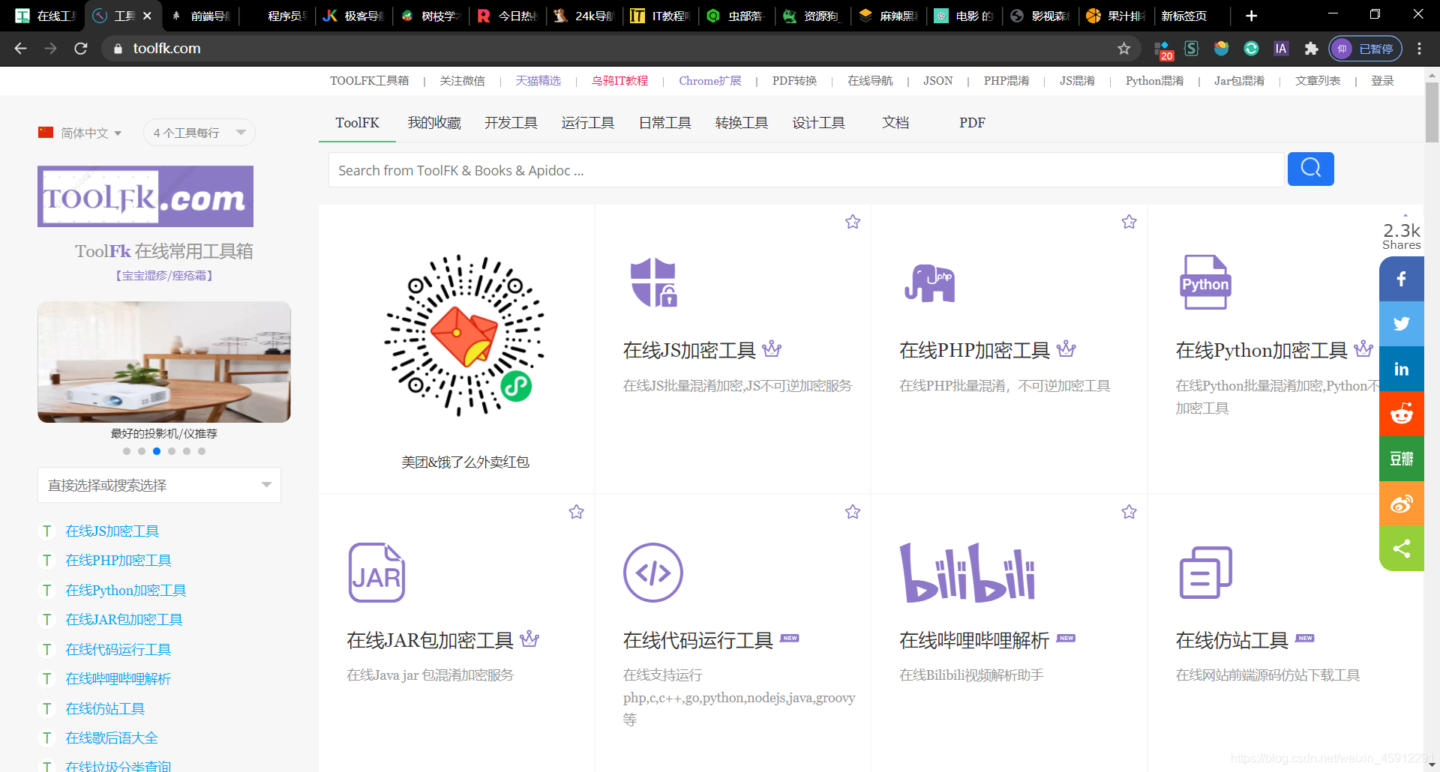The height and width of the screenshot is (772, 1440).
Task: Open the 关注微信 top link
Action: (x=462, y=81)
